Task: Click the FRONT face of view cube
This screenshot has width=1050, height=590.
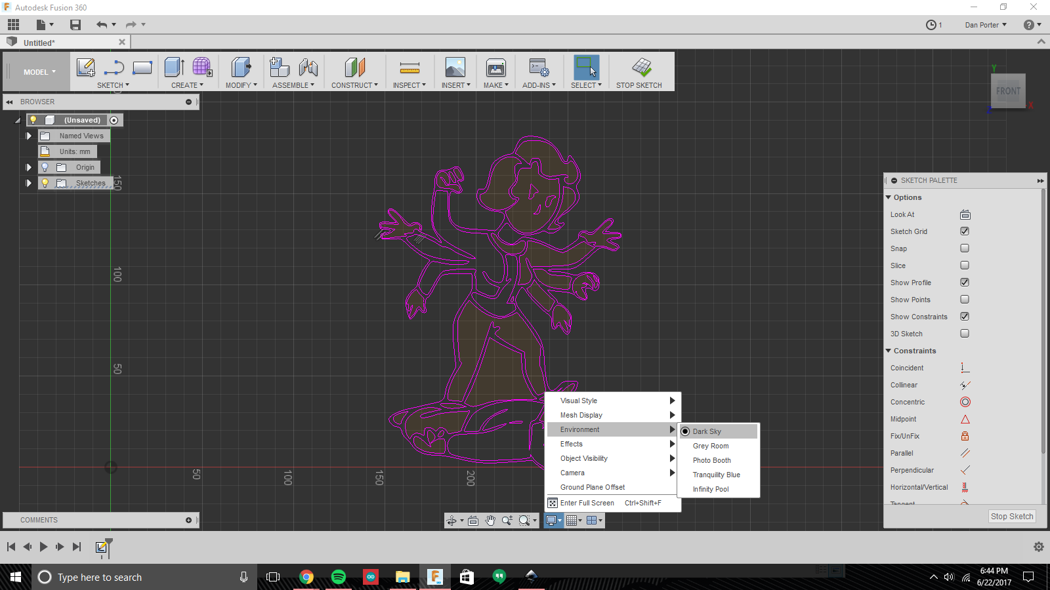Action: 1008,91
